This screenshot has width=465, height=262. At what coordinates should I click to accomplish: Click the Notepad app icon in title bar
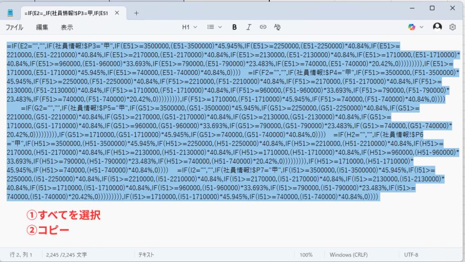point(10,13)
